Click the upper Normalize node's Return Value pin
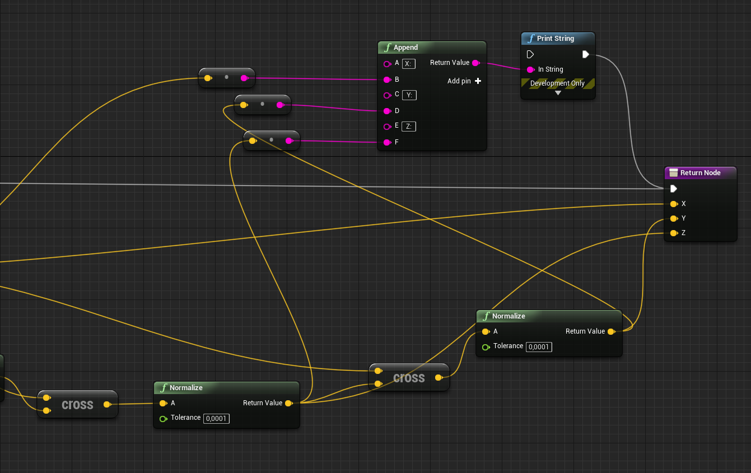The height and width of the screenshot is (473, 751). tap(612, 331)
